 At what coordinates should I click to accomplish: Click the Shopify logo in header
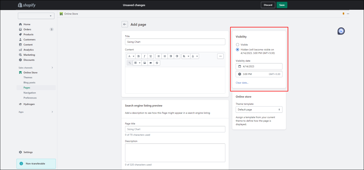coord(27,5)
